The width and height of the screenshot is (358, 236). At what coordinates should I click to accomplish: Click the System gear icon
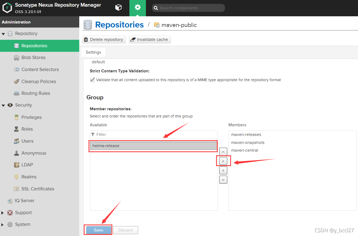(x=10, y=225)
